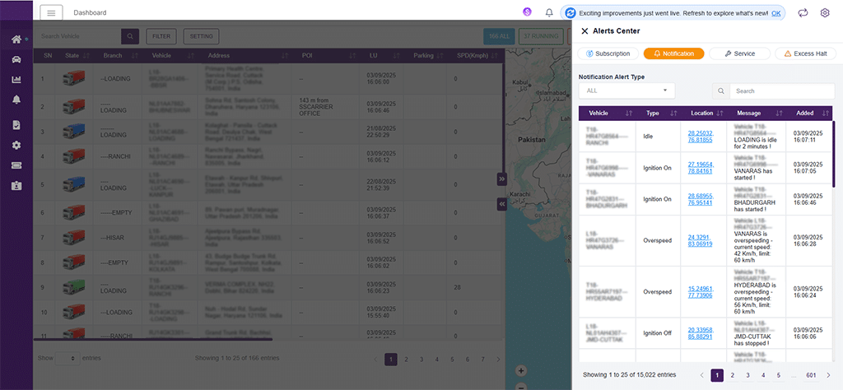The image size is (843, 390).
Task: Click the dashboard table horizontal scrollbar
Action: pyautogui.click(x=152, y=339)
